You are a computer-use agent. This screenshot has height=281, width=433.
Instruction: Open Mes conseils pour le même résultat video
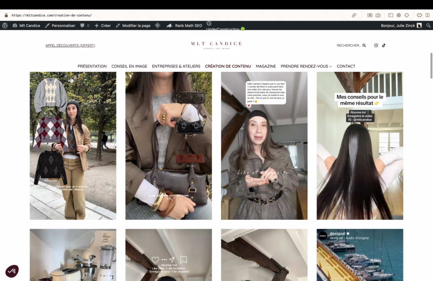coord(360,146)
